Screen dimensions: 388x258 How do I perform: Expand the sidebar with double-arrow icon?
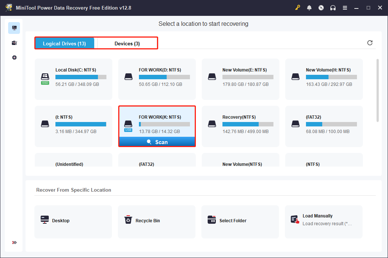(x=14, y=243)
